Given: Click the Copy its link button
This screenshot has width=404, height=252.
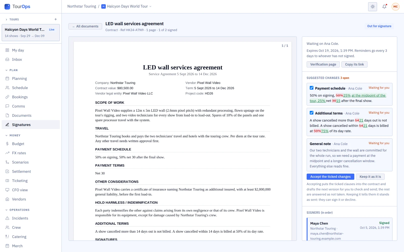Looking at the screenshot, I should point(354,65).
